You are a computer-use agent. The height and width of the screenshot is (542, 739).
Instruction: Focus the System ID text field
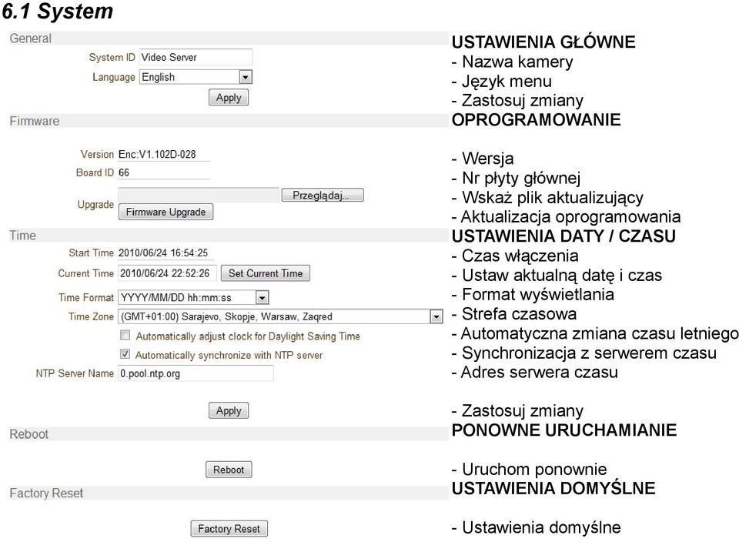point(196,57)
